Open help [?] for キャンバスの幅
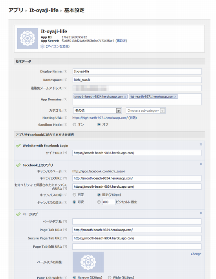Image resolution: width=216 pixels, height=279 pixels. [66, 195]
